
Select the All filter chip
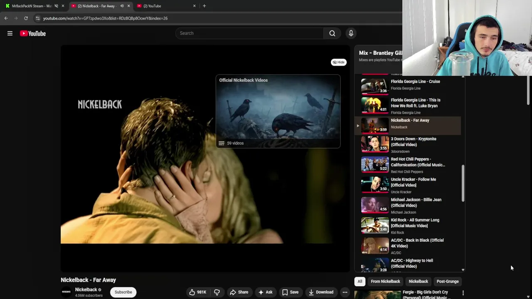click(x=360, y=282)
